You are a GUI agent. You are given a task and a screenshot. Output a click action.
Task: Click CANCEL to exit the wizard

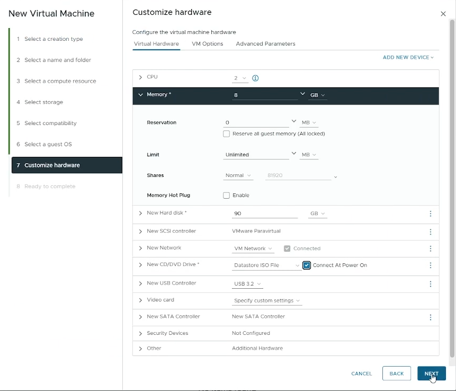pos(361,374)
